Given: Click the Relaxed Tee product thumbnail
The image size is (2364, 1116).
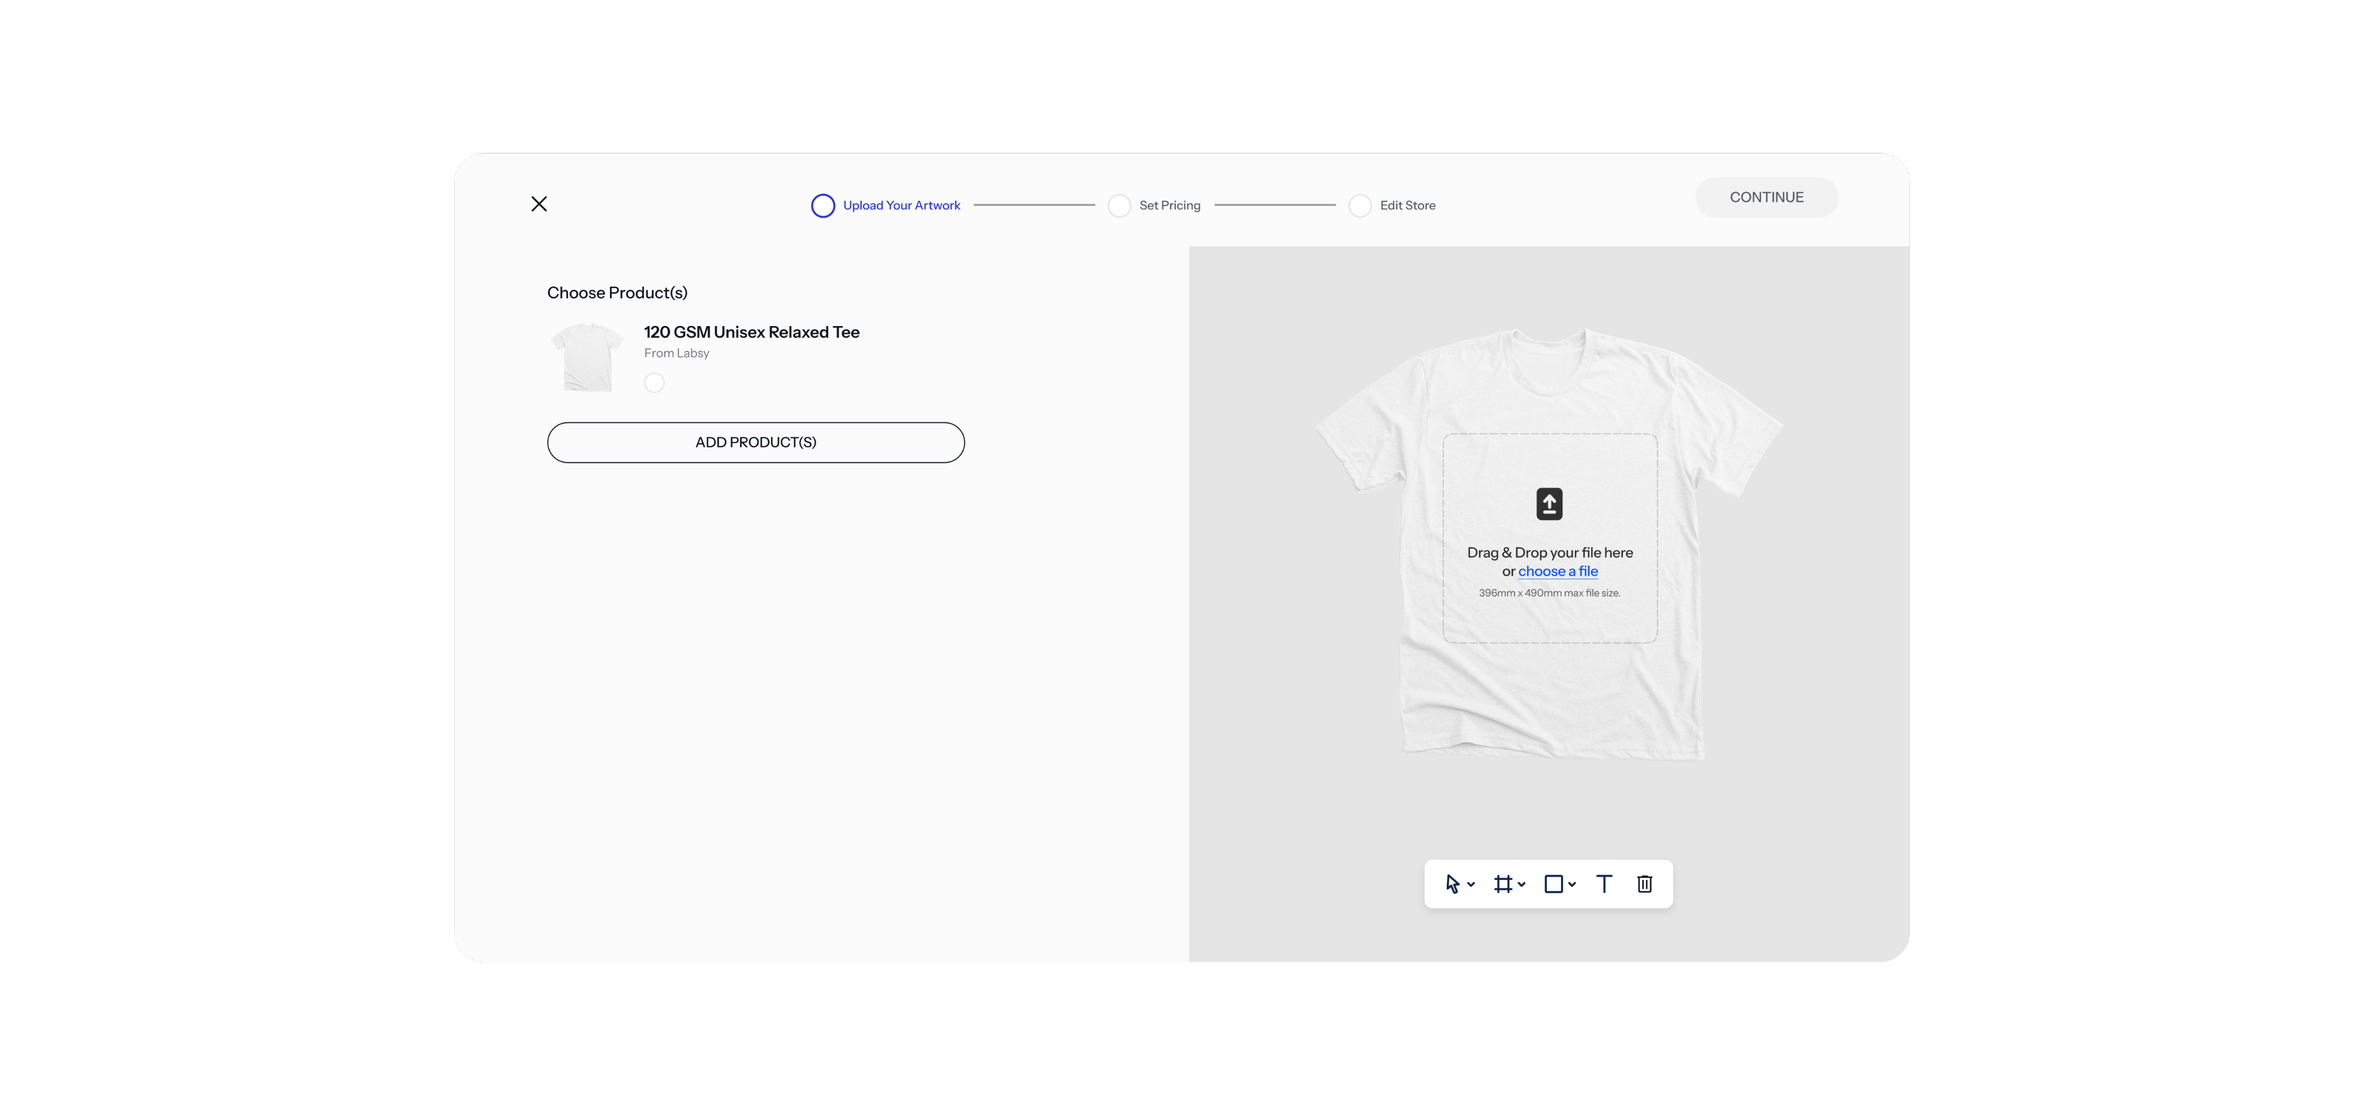Looking at the screenshot, I should click(588, 357).
